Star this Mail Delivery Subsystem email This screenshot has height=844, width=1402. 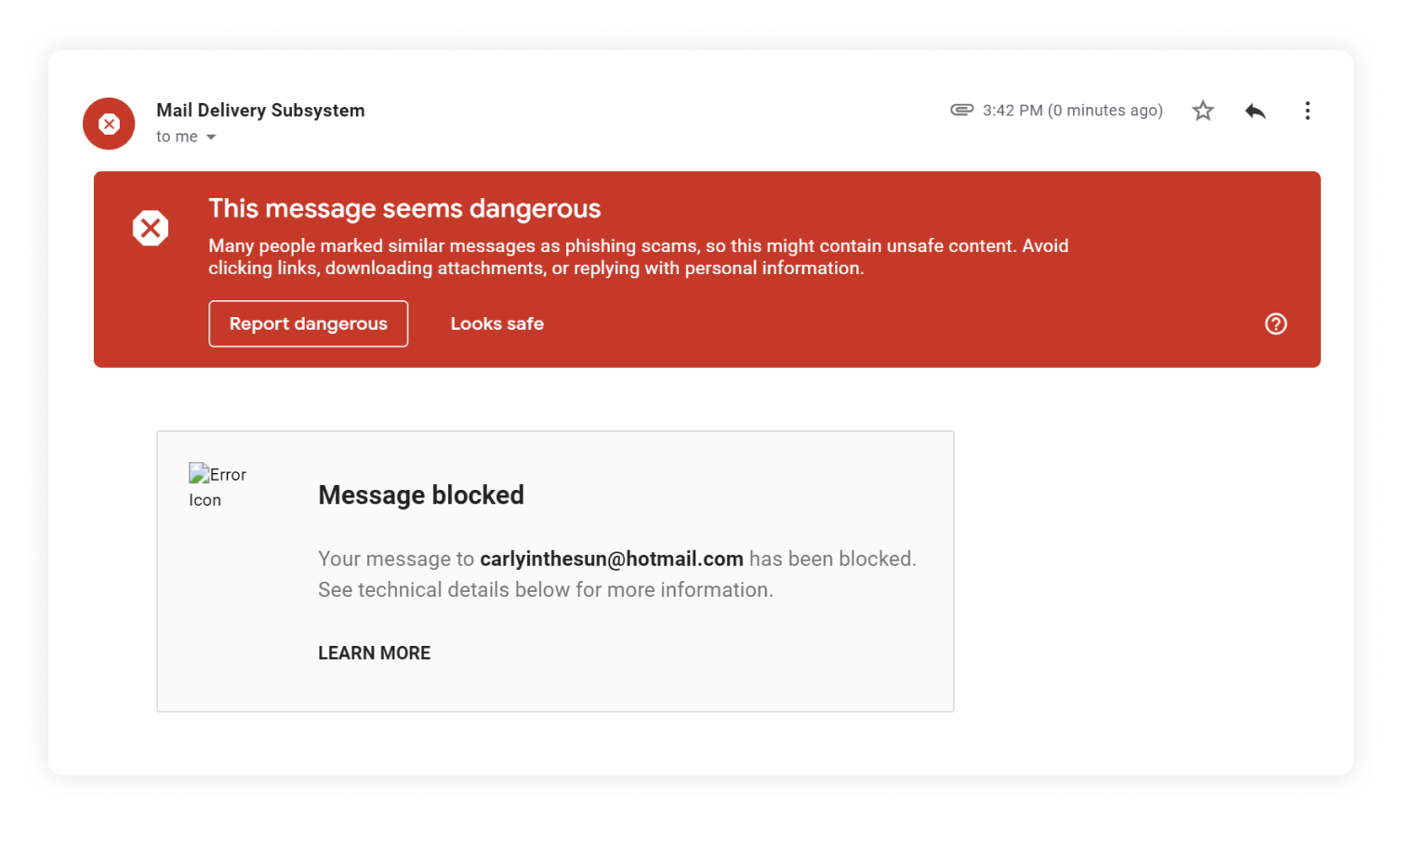[1203, 112]
